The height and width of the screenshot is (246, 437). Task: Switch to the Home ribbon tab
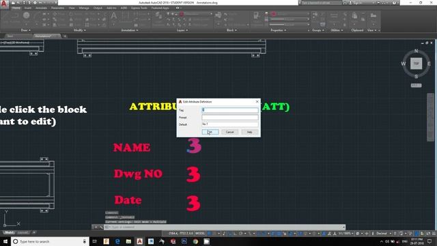pos(16,8)
